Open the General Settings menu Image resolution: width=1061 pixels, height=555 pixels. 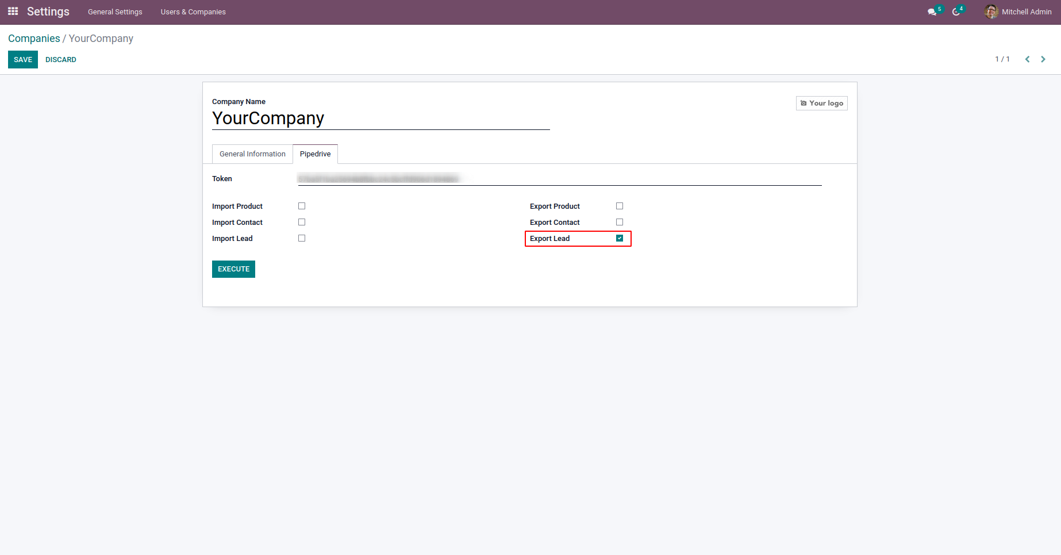(115, 12)
